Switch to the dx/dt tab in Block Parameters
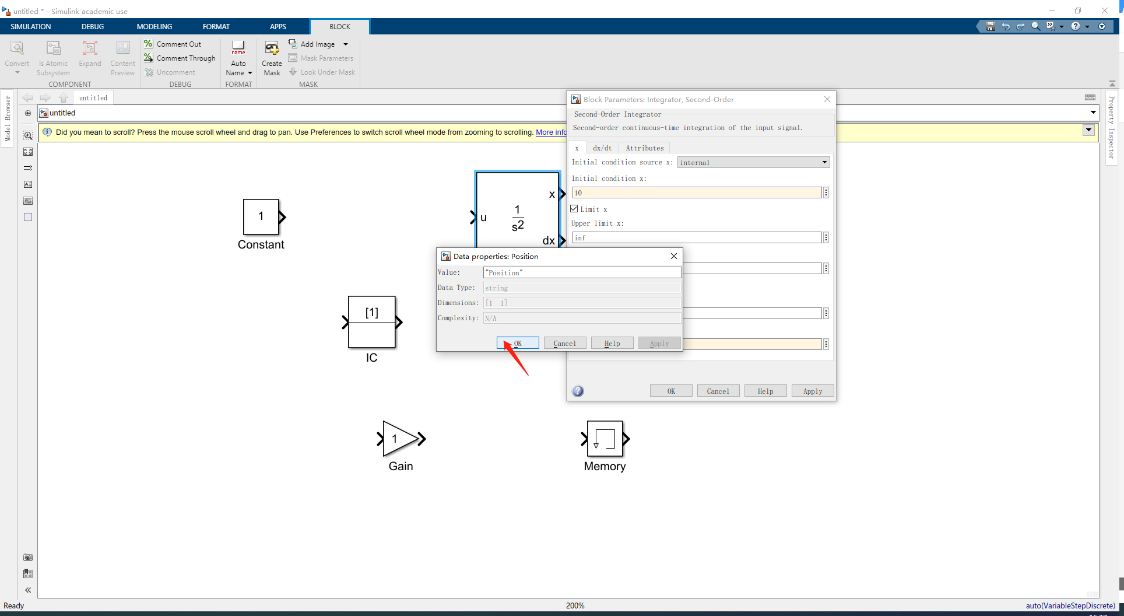This screenshot has width=1124, height=616. pyautogui.click(x=602, y=148)
